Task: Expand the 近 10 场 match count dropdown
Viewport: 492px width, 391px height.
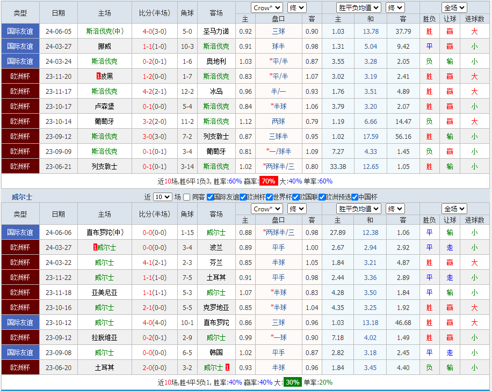Action: click(x=162, y=197)
